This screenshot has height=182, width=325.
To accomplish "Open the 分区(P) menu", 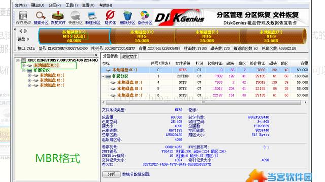I will click(55, 5).
